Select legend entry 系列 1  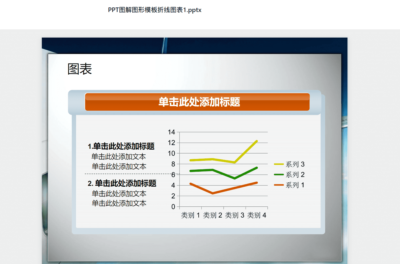click(295, 185)
